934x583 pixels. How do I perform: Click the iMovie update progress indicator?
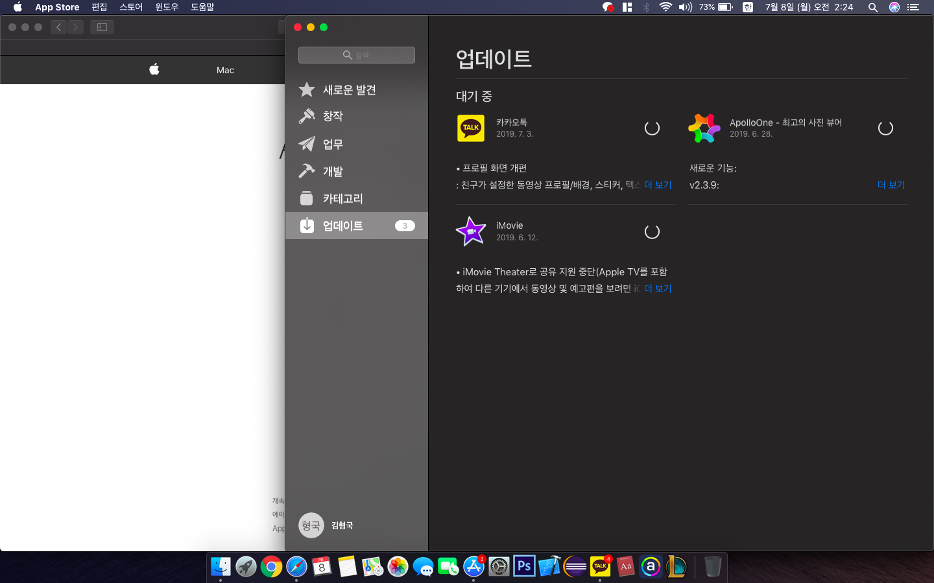652,232
